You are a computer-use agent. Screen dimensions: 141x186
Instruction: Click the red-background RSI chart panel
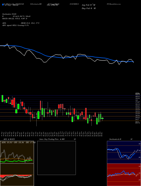pos(124,175)
